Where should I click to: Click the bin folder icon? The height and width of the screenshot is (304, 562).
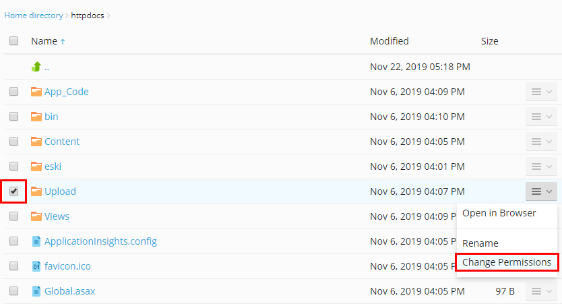pos(36,117)
